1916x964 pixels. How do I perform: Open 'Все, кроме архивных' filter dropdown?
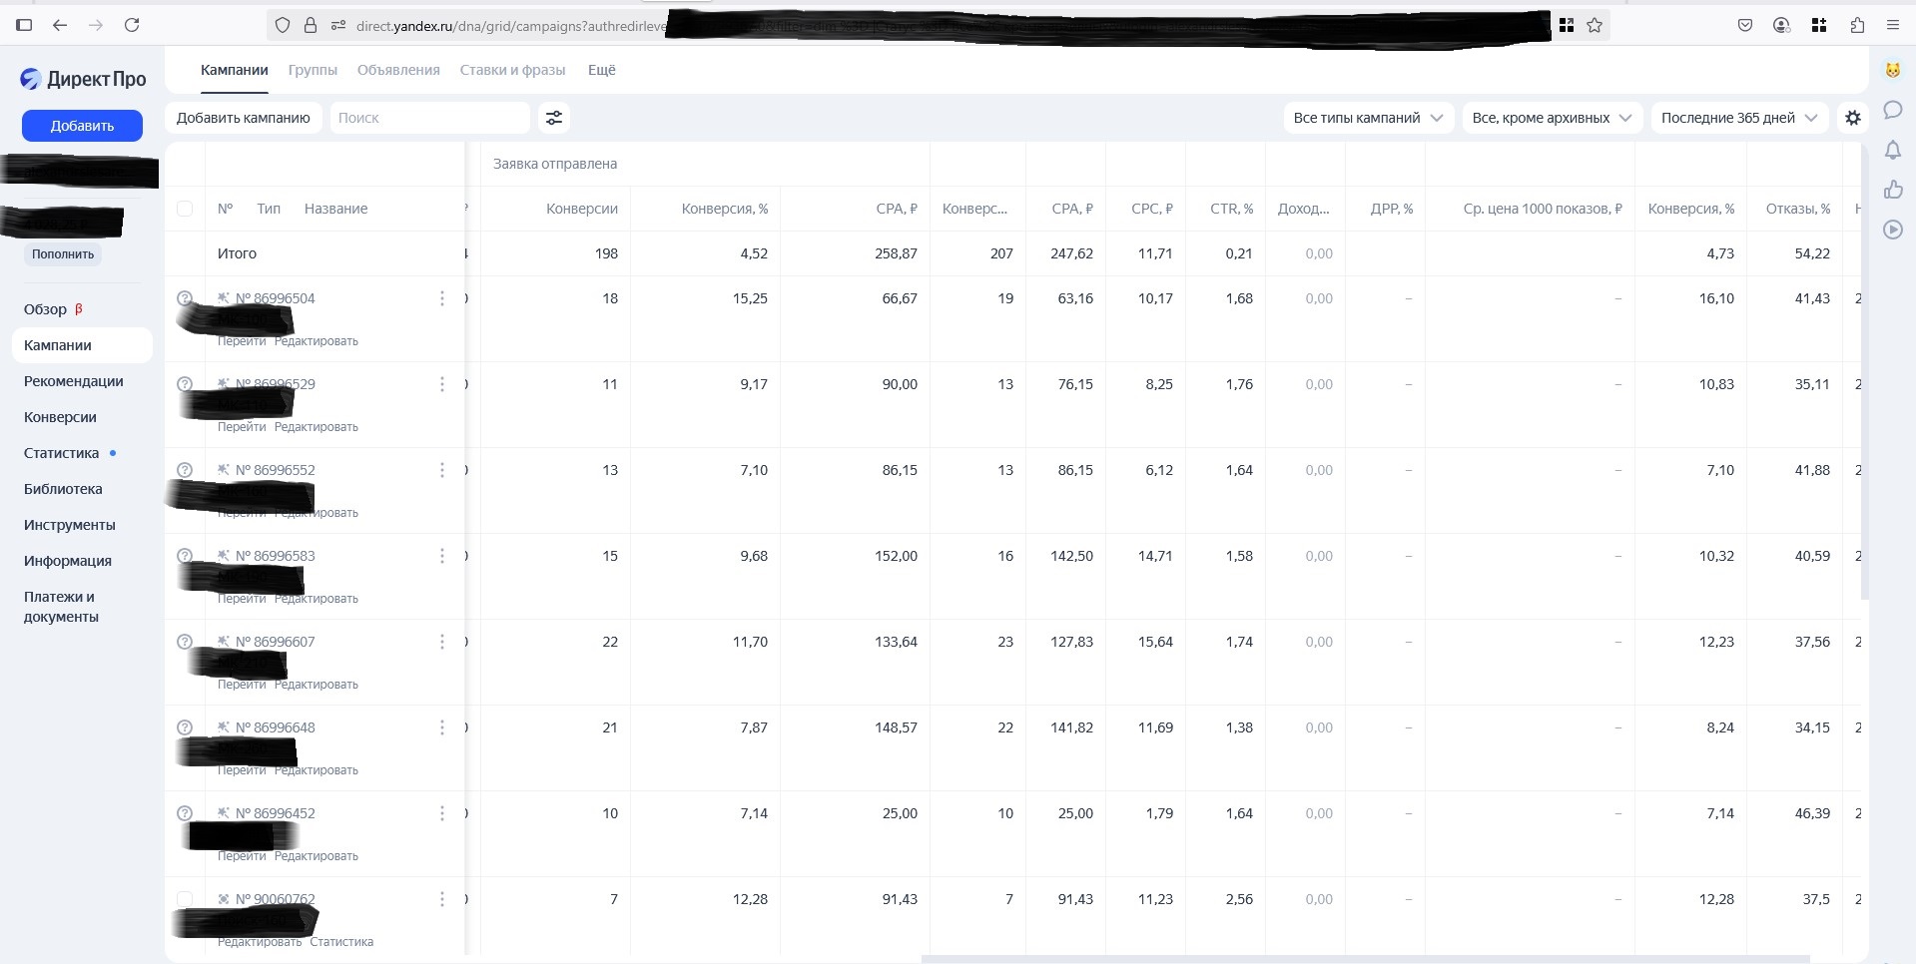[1551, 118]
